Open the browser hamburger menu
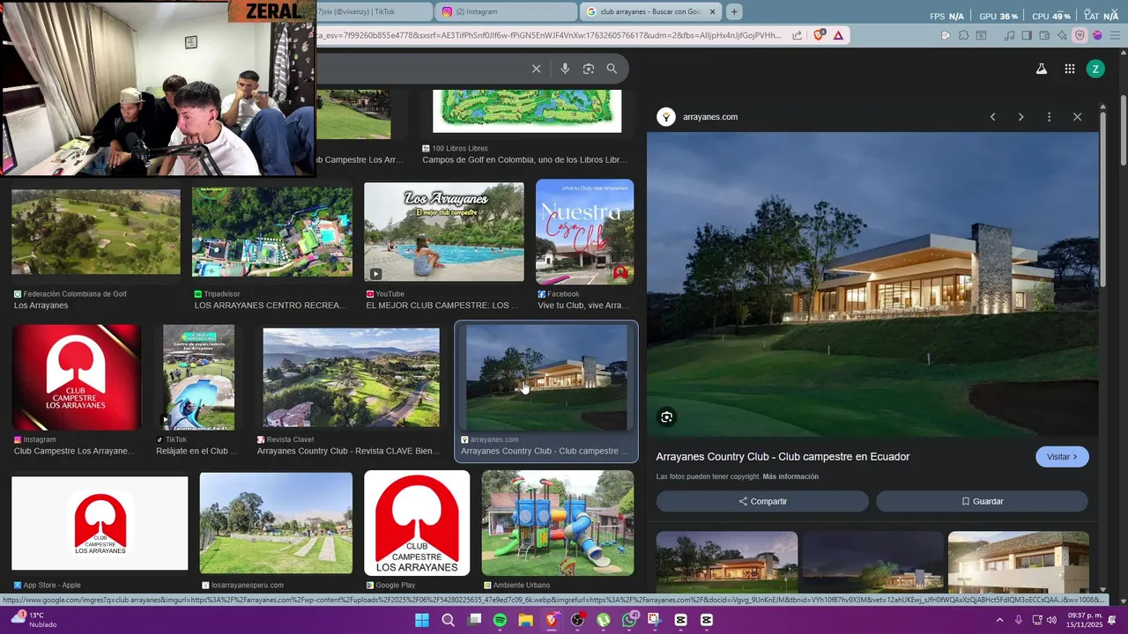The width and height of the screenshot is (1128, 634). pyautogui.click(x=1115, y=35)
